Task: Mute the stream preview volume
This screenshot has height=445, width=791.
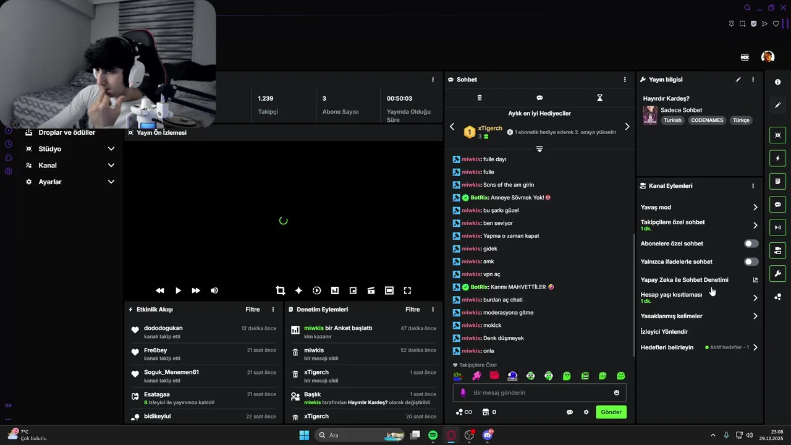Action: click(214, 290)
